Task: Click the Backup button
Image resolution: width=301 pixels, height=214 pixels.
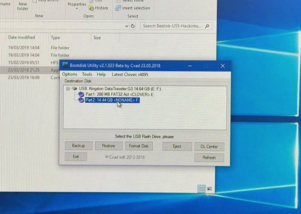Action: click(78, 146)
